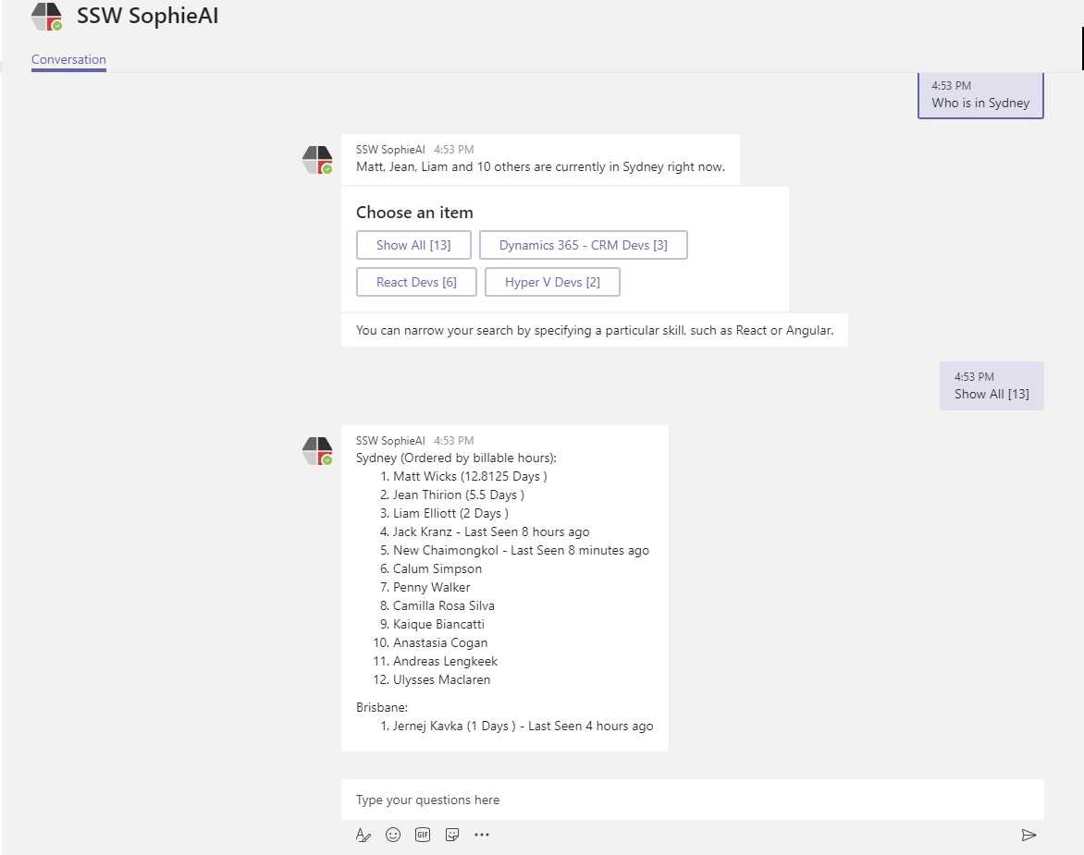Click the Send message arrow icon

(1029, 835)
